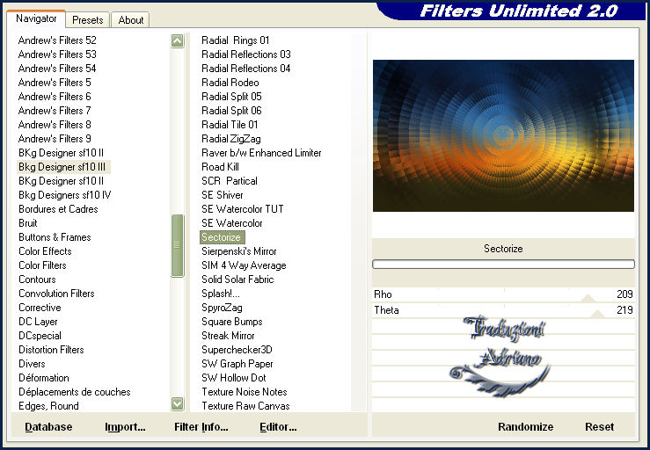Click the filter list scroll-up arrow
The height and width of the screenshot is (450, 650).
(178, 40)
